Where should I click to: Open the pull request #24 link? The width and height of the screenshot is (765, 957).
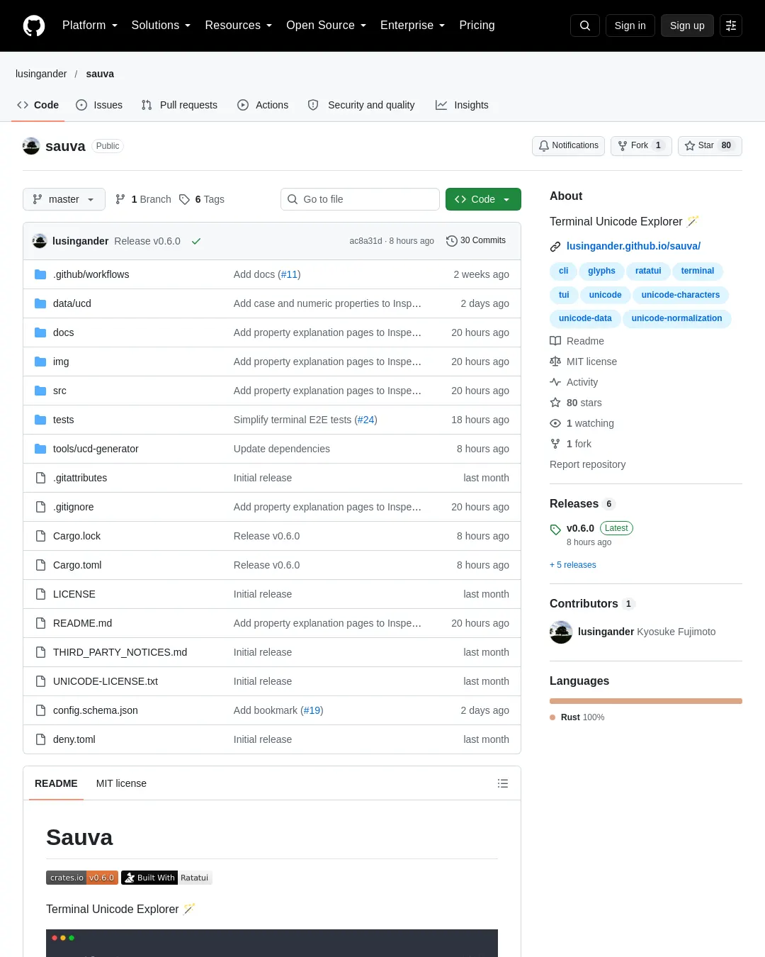365,420
